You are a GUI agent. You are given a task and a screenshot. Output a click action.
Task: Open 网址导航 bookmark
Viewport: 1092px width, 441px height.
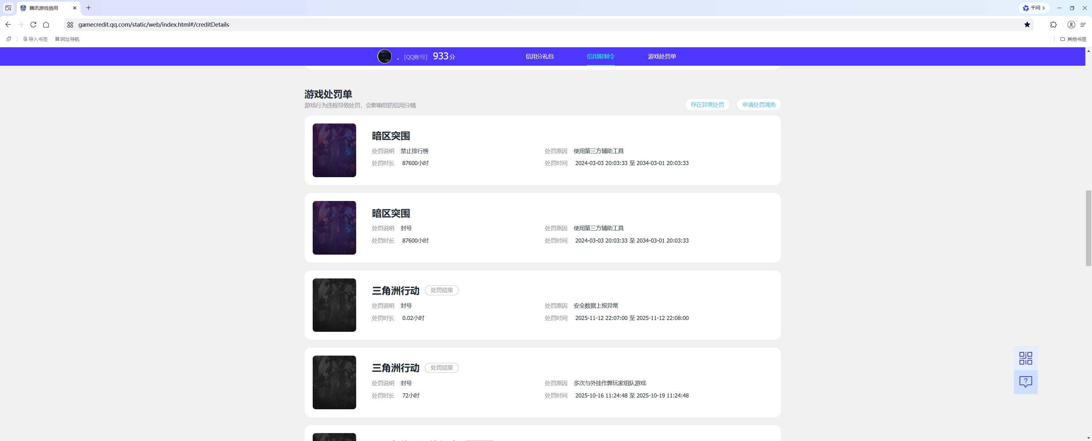click(x=67, y=39)
